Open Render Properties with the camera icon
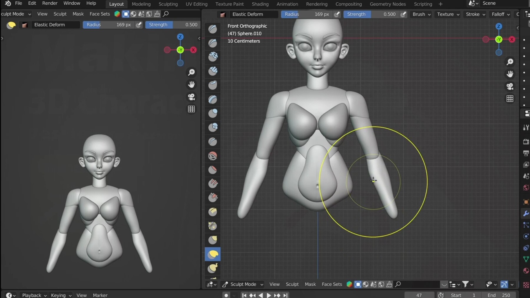 526,141
